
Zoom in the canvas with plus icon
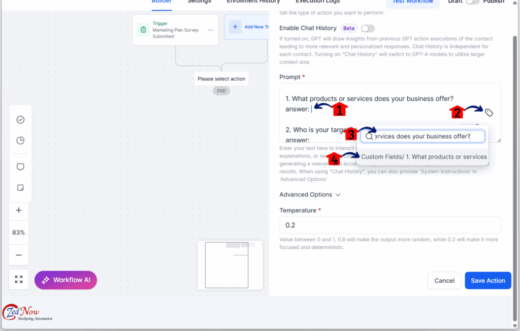click(19, 210)
